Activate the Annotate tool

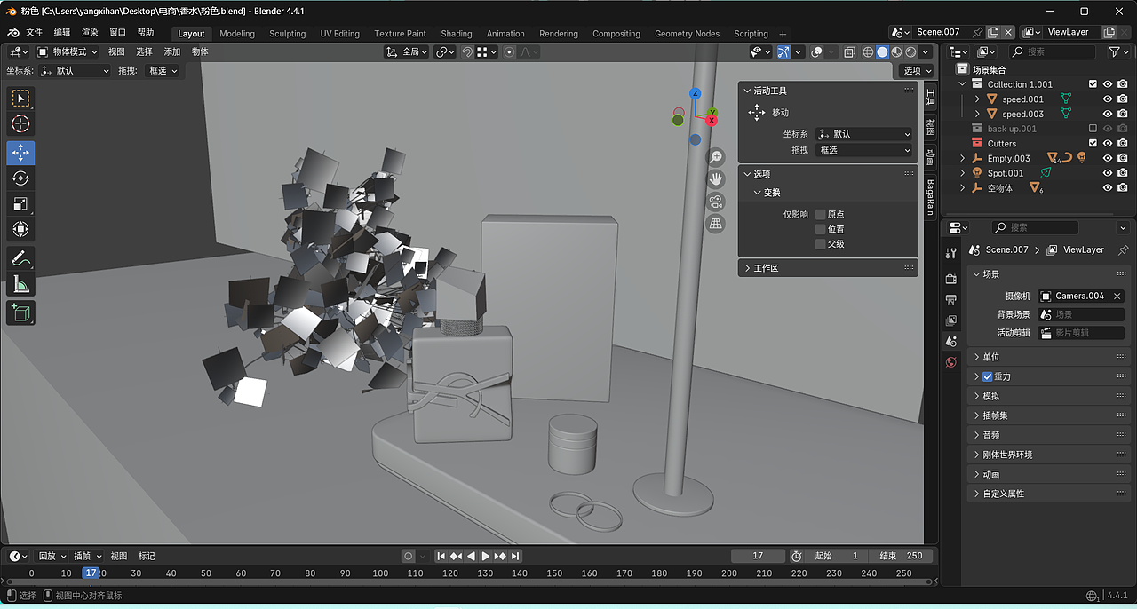click(x=20, y=258)
